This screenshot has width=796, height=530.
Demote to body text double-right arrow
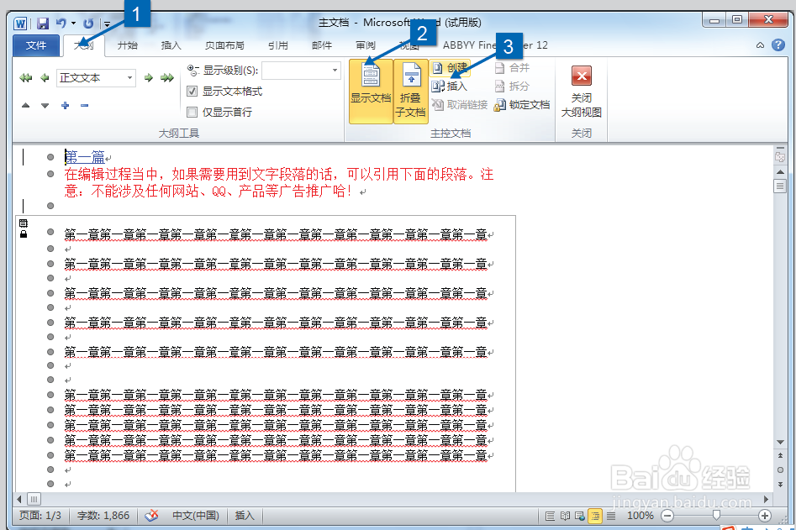tap(167, 77)
